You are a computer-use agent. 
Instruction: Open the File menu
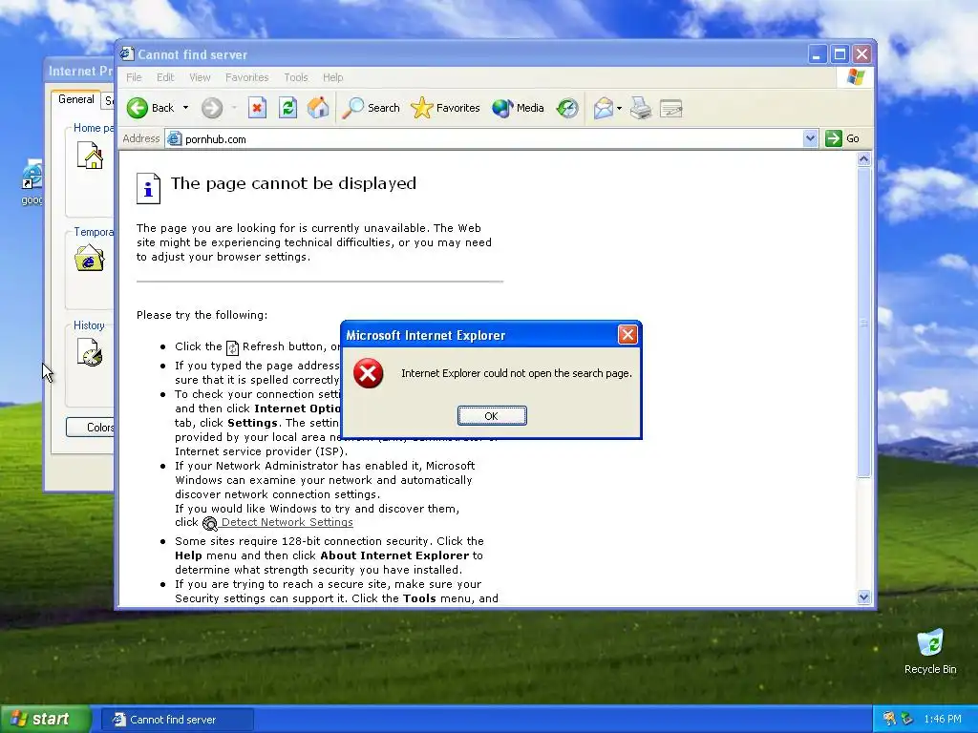pos(134,77)
